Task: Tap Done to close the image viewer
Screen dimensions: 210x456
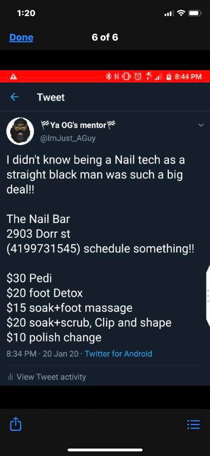Action: 21,38
